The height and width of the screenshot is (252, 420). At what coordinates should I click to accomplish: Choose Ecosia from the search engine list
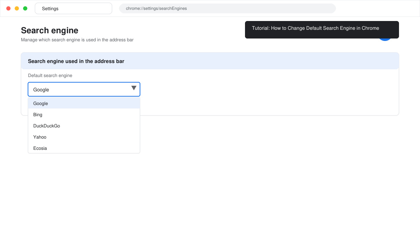(84, 148)
